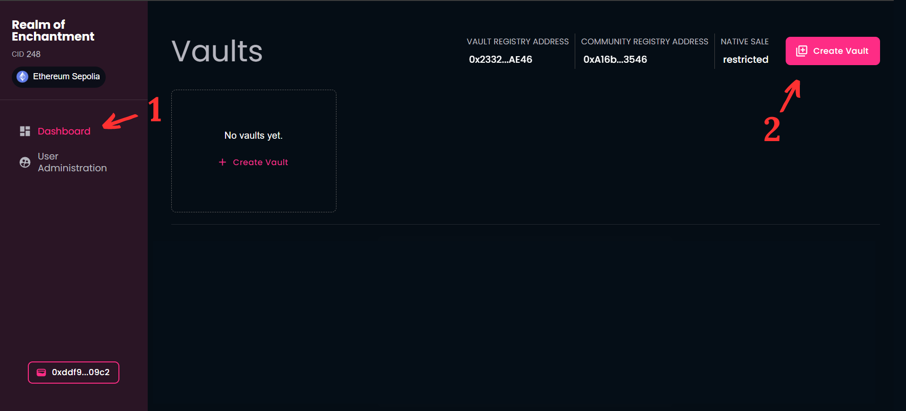The height and width of the screenshot is (411, 906).
Task: Click the wallet icon beside 0xddf9...09c2
Action: [42, 372]
